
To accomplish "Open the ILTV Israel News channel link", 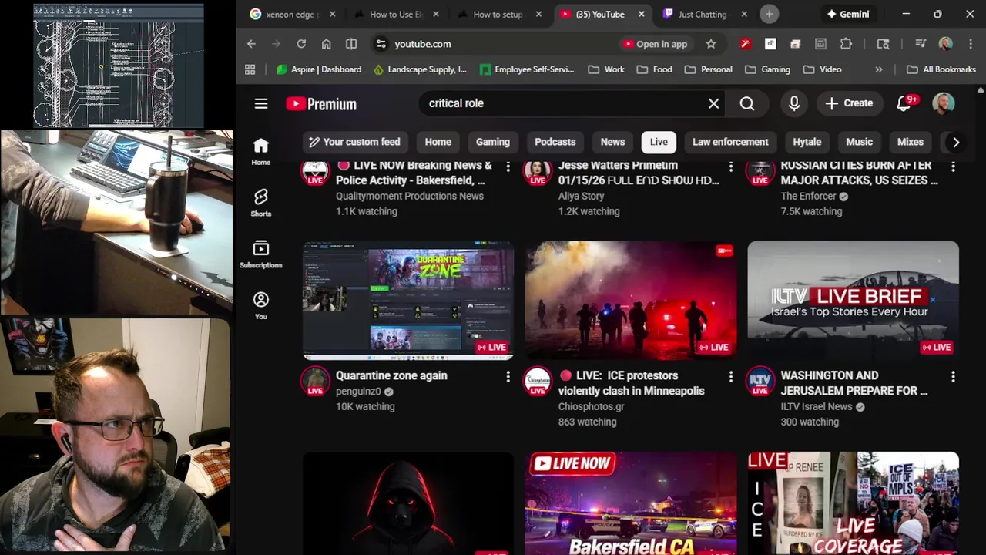I will [x=817, y=407].
